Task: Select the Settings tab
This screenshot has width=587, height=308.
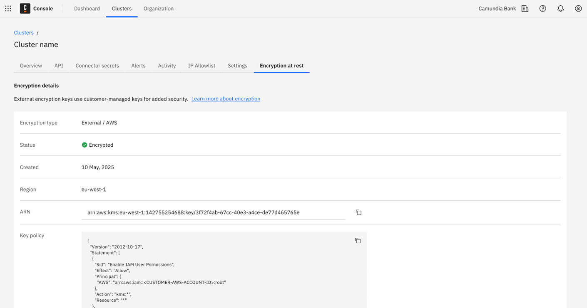Action: 237,66
